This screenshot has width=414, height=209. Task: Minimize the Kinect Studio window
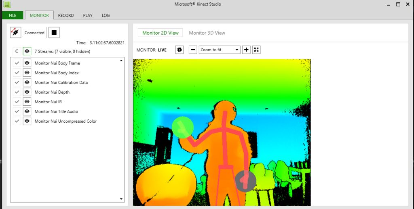[389, 4]
